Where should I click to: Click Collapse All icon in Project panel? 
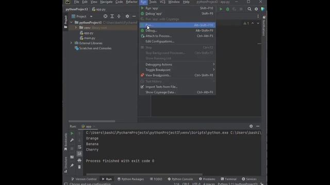click(119, 16)
